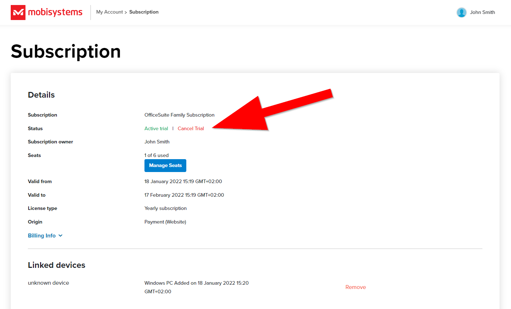Click the Subscription owner 'John Smith' value
The height and width of the screenshot is (309, 511).
(157, 142)
